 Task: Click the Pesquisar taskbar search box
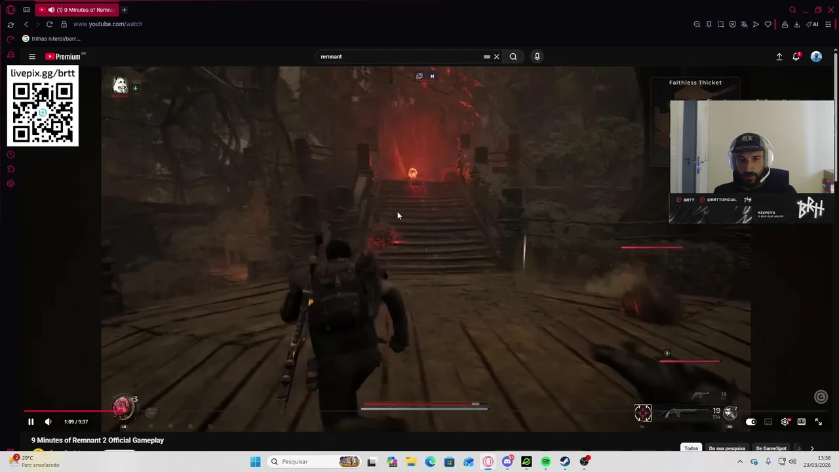point(315,462)
